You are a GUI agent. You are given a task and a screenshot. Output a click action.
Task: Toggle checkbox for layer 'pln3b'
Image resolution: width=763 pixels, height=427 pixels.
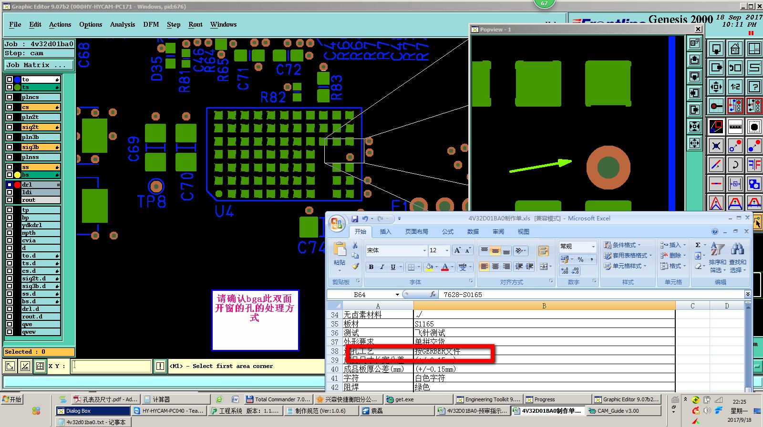10,137
